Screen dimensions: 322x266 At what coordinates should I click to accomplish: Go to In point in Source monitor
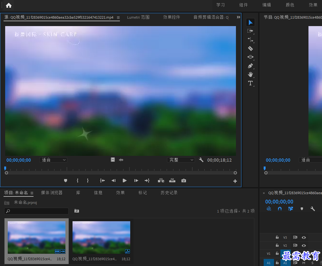pos(102,181)
